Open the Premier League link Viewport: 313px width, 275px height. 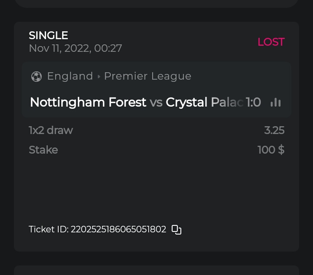coord(147,76)
